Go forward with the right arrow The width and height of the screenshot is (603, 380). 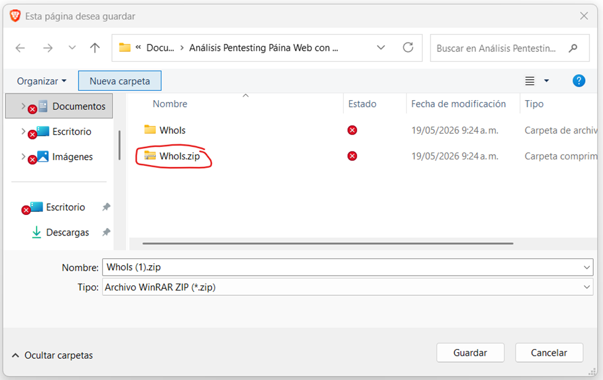pyautogui.click(x=48, y=48)
